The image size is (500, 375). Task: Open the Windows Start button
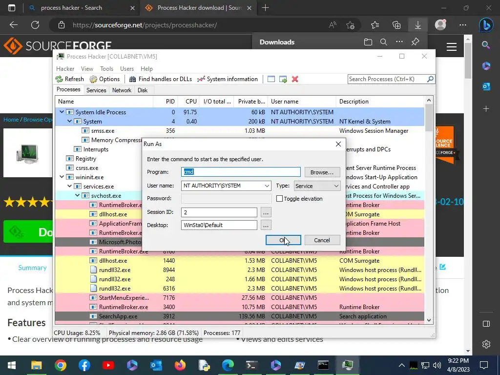pyautogui.click(x=12, y=365)
